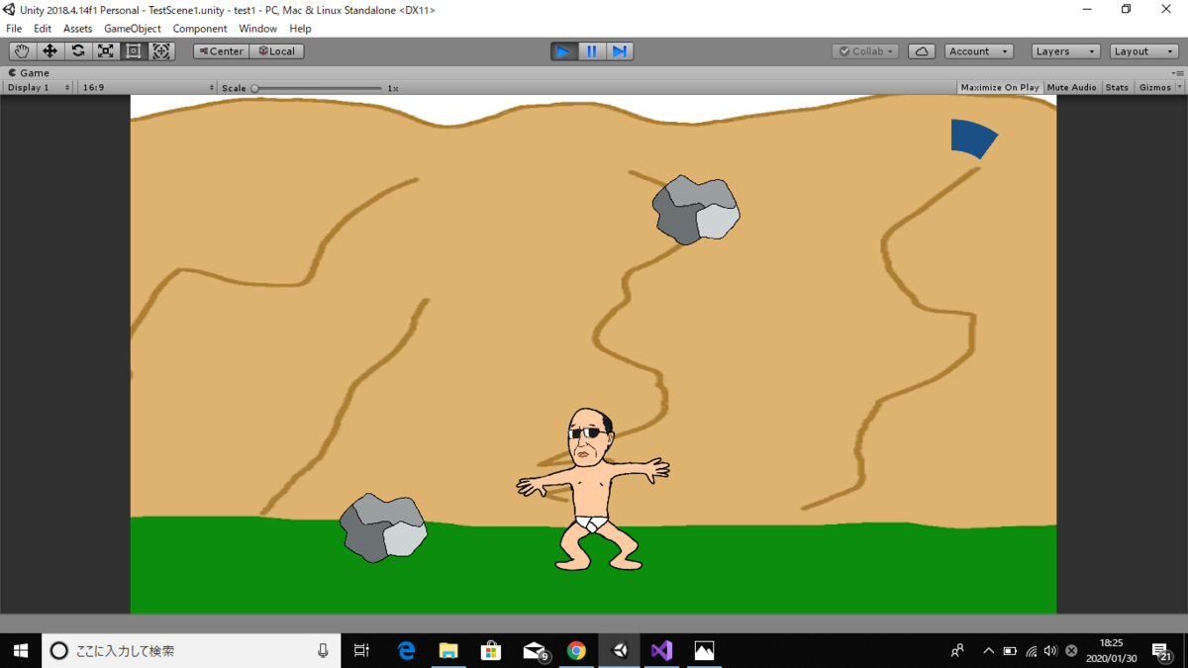Image resolution: width=1188 pixels, height=668 pixels.
Task: Select the Scale tool
Action: point(105,51)
